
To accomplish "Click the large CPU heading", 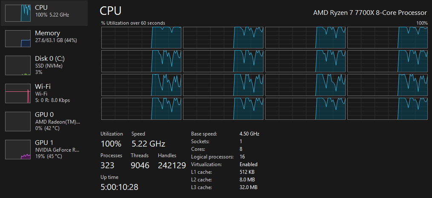I will coord(111,11).
